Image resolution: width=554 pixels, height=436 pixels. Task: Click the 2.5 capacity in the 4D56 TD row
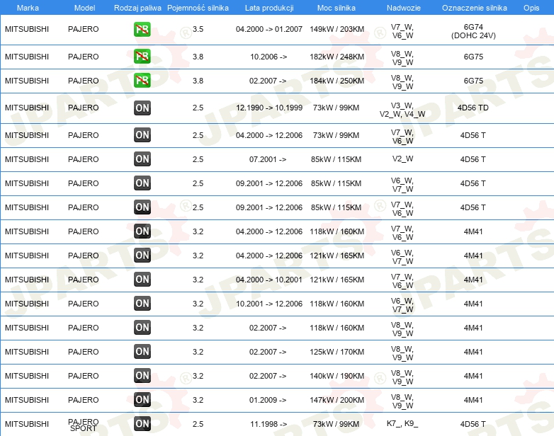coord(198,108)
